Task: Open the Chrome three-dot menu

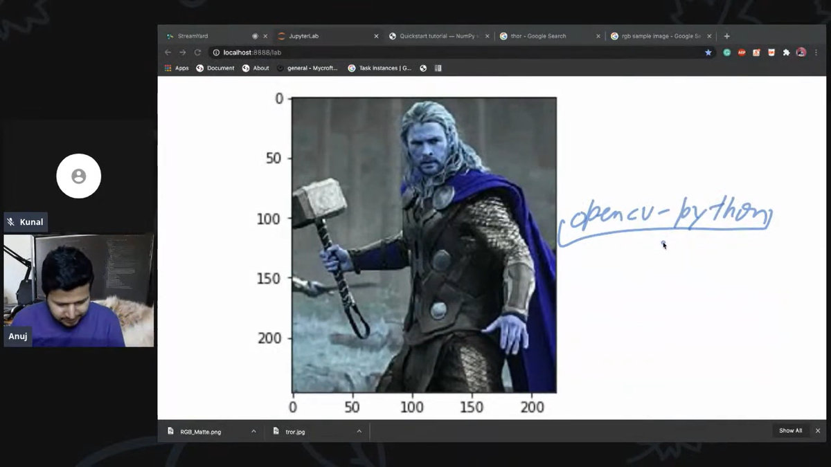Action: (x=816, y=53)
